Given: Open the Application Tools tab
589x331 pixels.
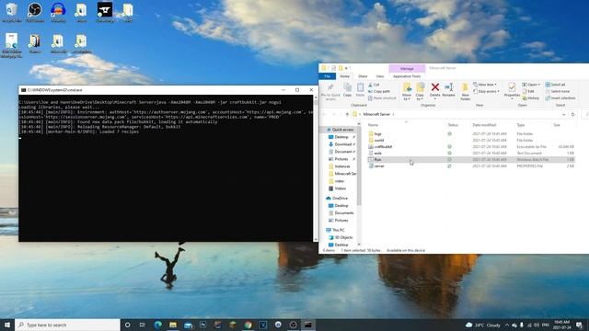Looking at the screenshot, I should [407, 76].
